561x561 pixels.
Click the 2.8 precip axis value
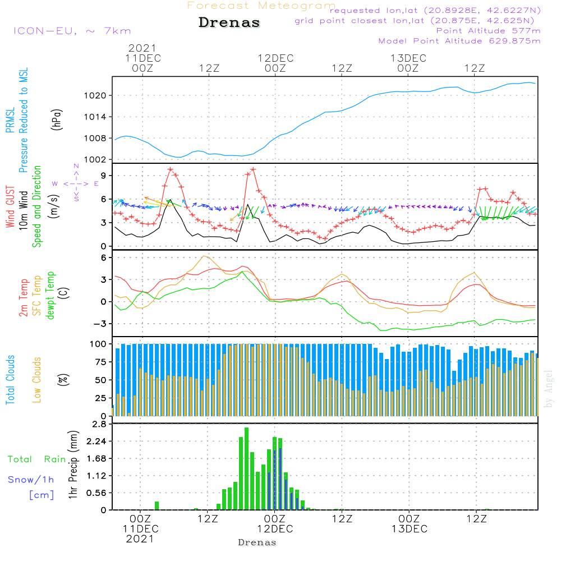click(x=99, y=424)
